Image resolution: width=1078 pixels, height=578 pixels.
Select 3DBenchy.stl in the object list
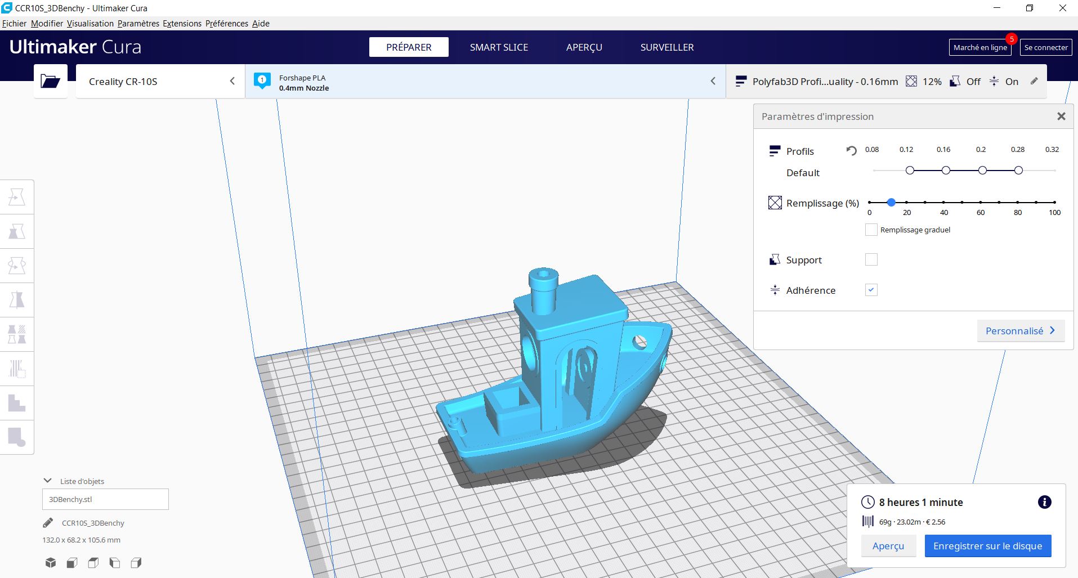[105, 499]
